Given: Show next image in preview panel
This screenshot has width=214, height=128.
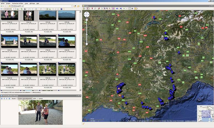Looking at the screenshot, I should tap(7, 98).
